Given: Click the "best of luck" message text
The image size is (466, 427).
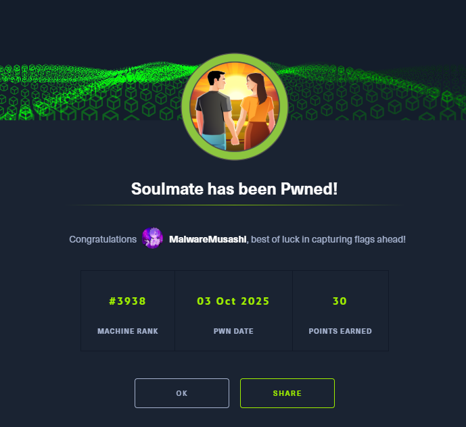Looking at the screenshot, I should pos(328,239).
